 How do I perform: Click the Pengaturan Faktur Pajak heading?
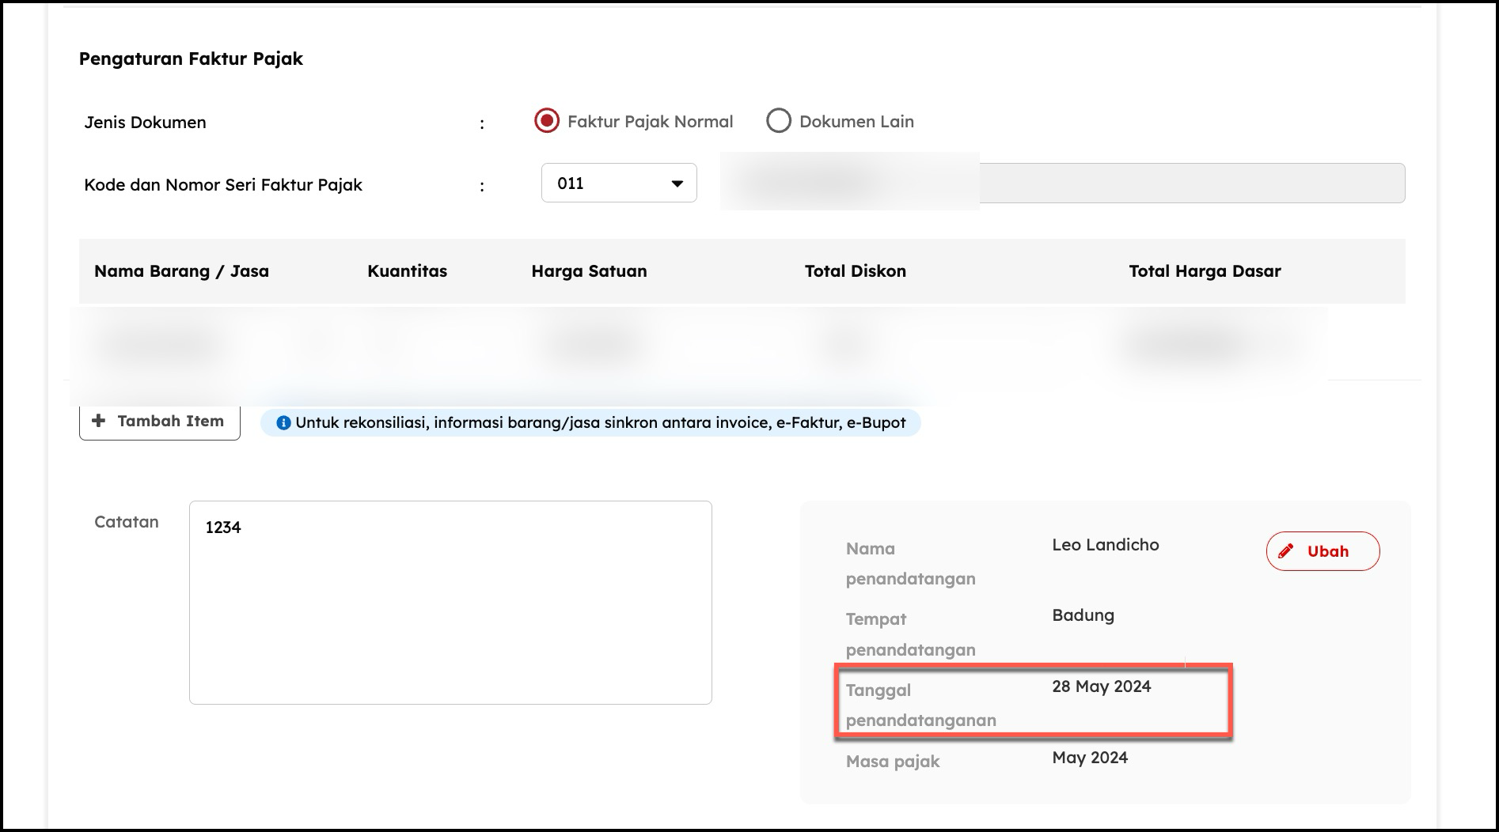(x=191, y=59)
